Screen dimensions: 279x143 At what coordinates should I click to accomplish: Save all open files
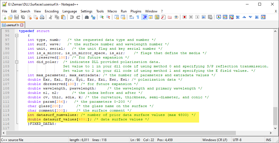pyautogui.click(x=23, y=17)
